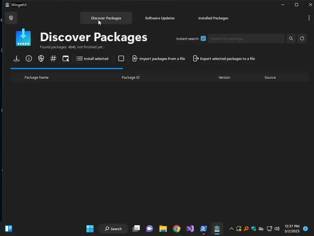Screen dimensions: 314x236
Task: Launch File Explorer from taskbar
Action: coord(163,229)
